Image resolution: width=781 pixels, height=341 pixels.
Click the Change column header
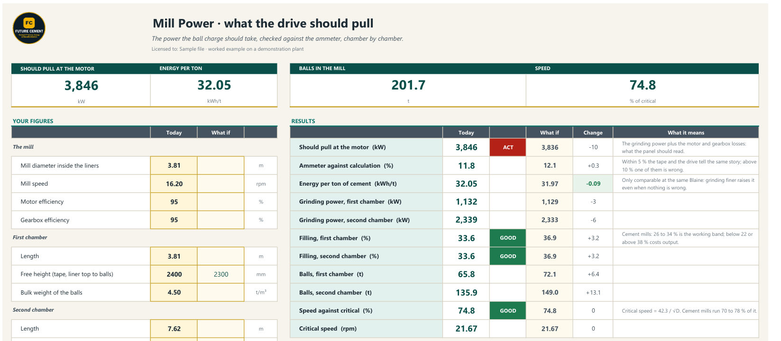coord(593,133)
